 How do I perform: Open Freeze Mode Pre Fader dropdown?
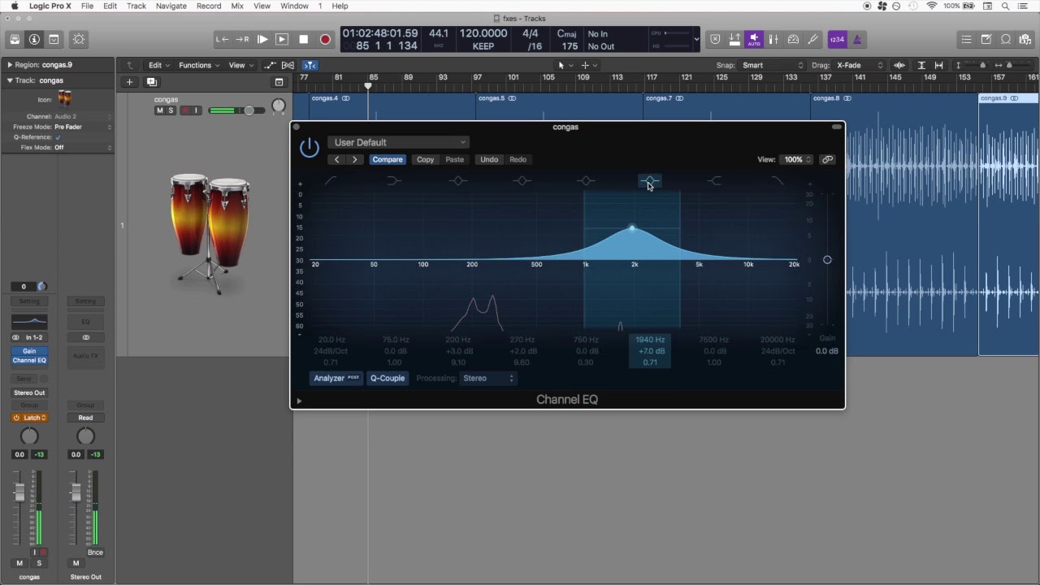[x=82, y=127]
